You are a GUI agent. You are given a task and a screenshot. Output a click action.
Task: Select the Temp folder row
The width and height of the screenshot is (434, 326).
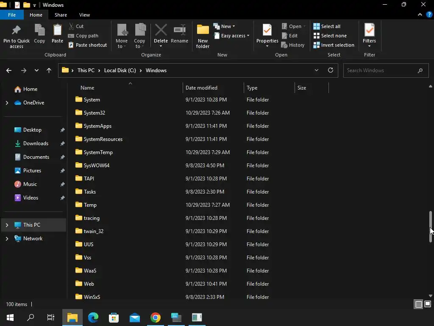pos(172,205)
